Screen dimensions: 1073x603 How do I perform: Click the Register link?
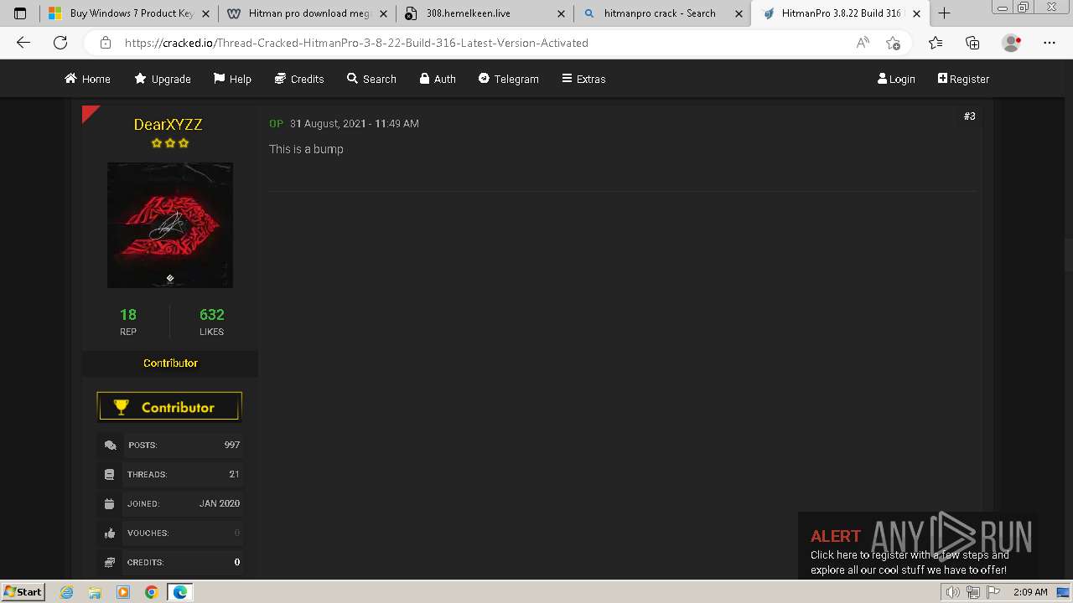coord(963,79)
